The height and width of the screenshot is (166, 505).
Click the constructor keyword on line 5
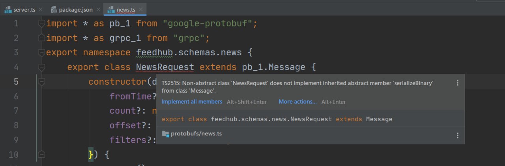click(x=117, y=82)
